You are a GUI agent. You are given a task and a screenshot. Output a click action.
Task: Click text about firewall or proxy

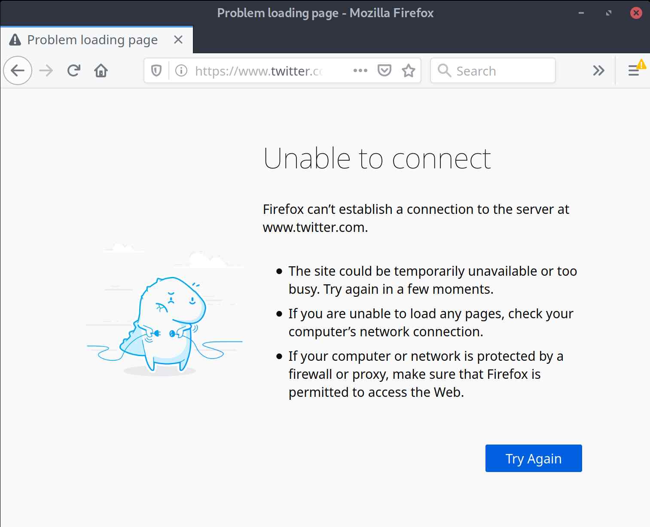pos(426,374)
